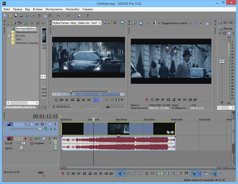Pause playback in the video preview transport
This screenshot has width=238, height=184.
[x=168, y=99]
